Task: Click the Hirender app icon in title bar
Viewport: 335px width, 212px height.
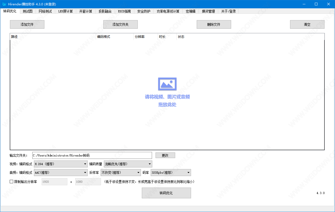Action: (4, 4)
